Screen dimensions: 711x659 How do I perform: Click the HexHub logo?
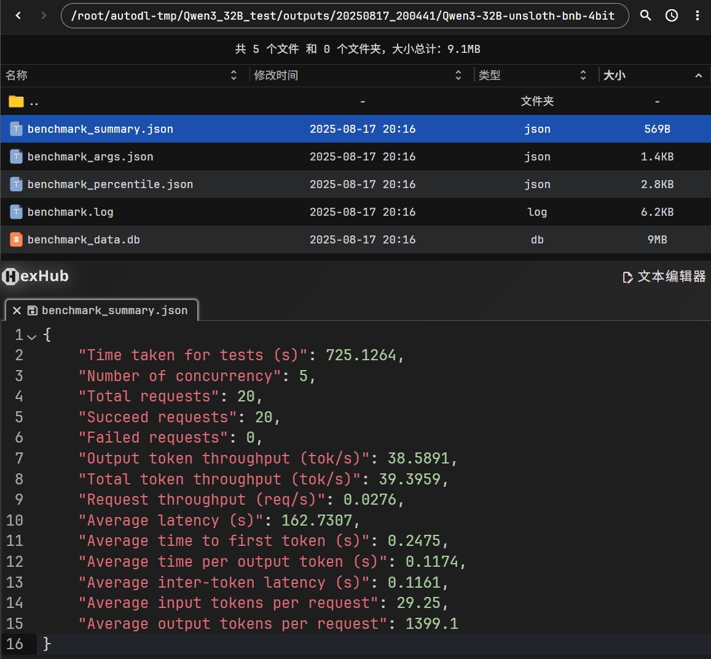(x=36, y=276)
